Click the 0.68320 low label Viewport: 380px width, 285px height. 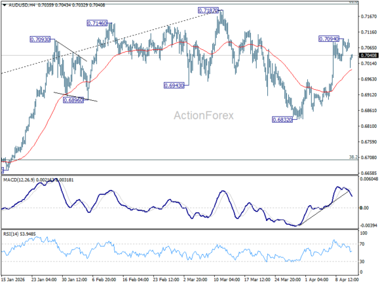pyautogui.click(x=282, y=120)
